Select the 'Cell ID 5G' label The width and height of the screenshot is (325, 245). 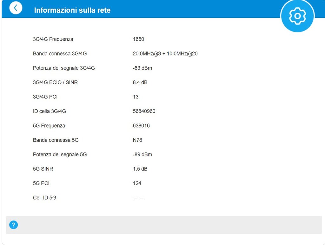[44, 197]
